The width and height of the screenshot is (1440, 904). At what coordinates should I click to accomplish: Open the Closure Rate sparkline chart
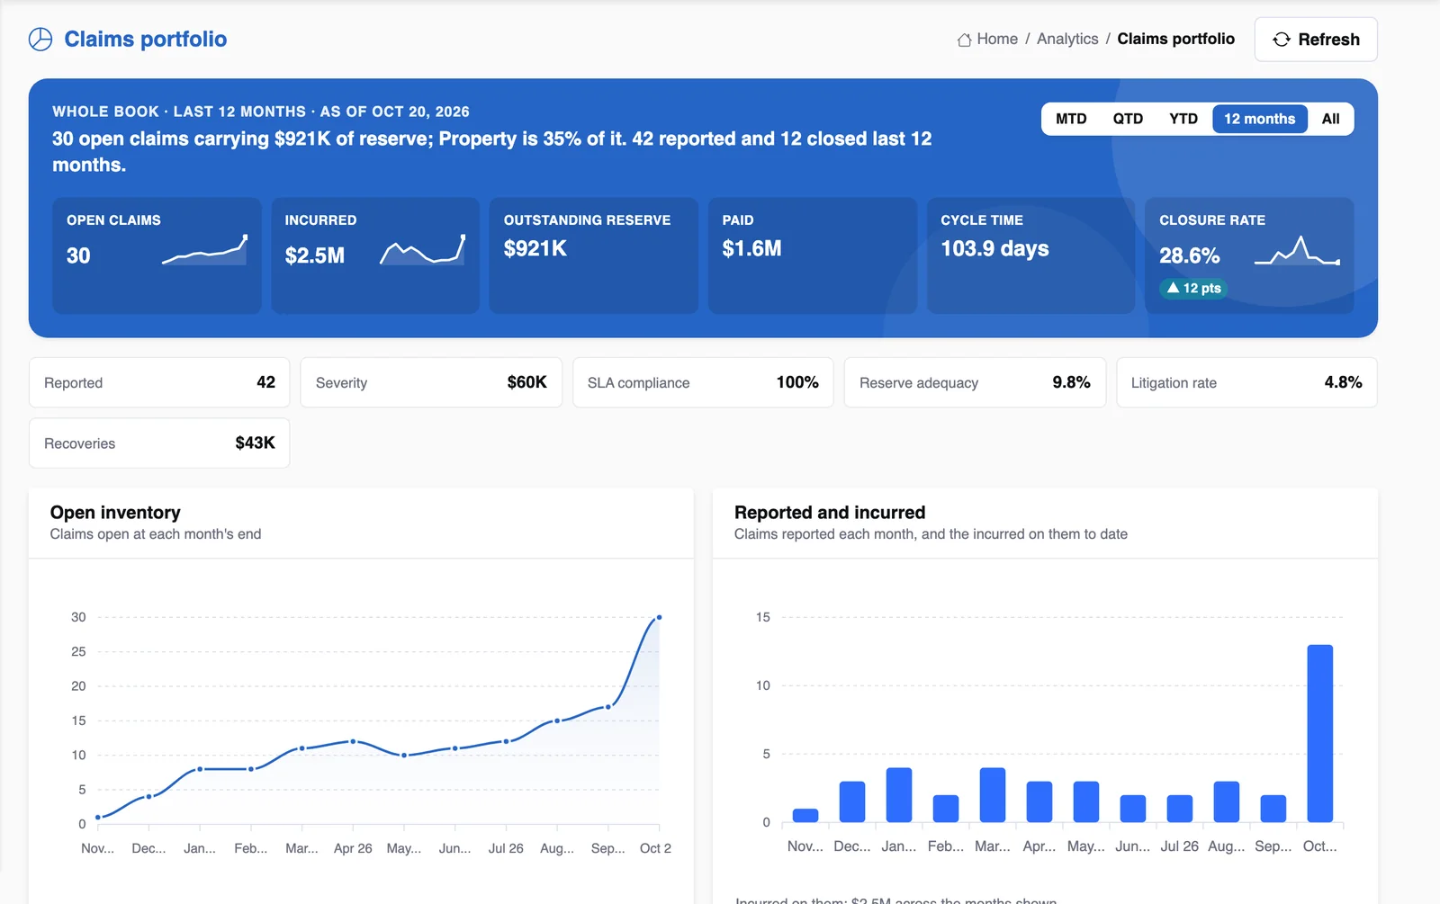pos(1298,250)
